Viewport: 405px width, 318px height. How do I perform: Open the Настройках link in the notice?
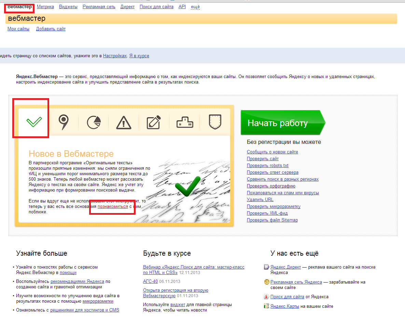[x=115, y=56]
